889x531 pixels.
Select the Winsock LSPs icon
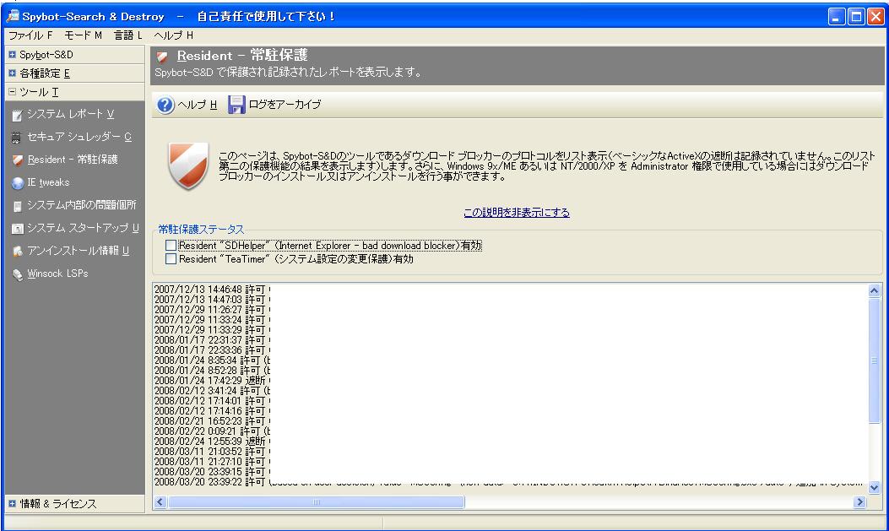click(x=18, y=274)
